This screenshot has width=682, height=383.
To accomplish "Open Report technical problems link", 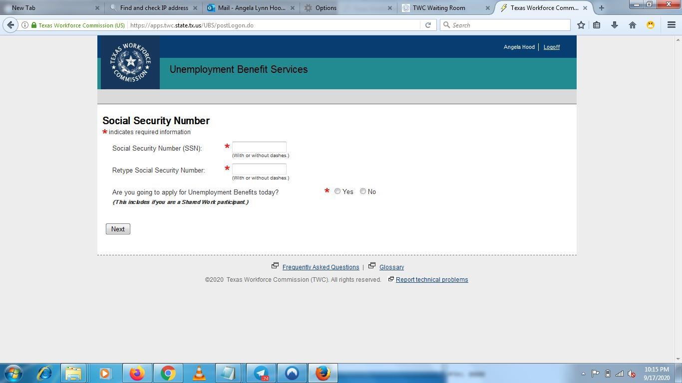I will (x=432, y=279).
